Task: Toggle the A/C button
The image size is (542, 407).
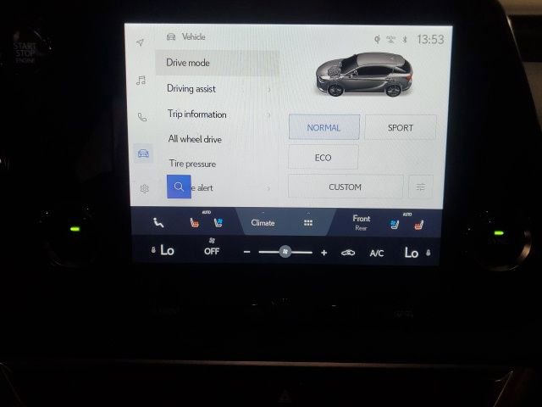Action: click(x=376, y=254)
